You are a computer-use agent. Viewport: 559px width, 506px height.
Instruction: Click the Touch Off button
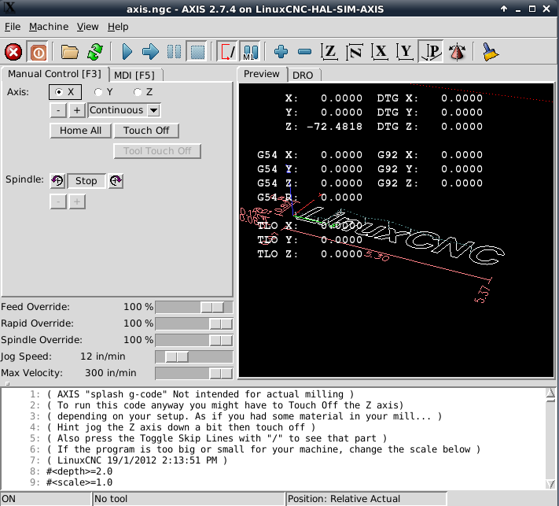pyautogui.click(x=146, y=131)
